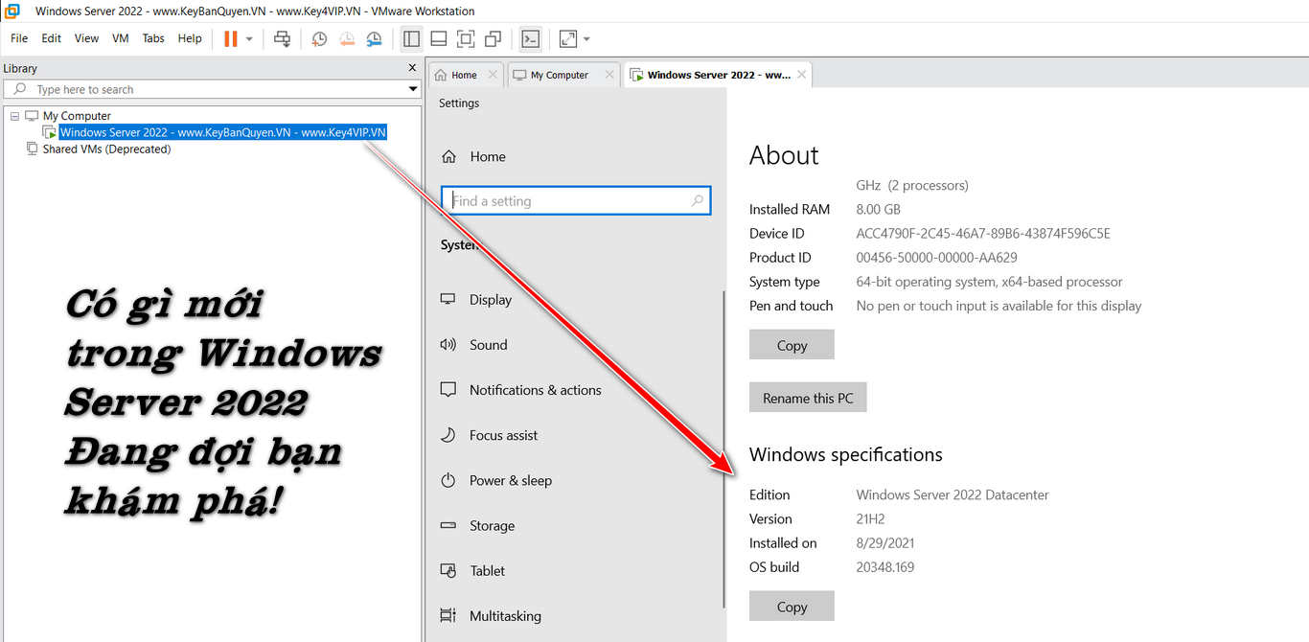The width and height of the screenshot is (1309, 642).
Task: Expand the suspend button dropdown arrow
Action: [x=247, y=38]
